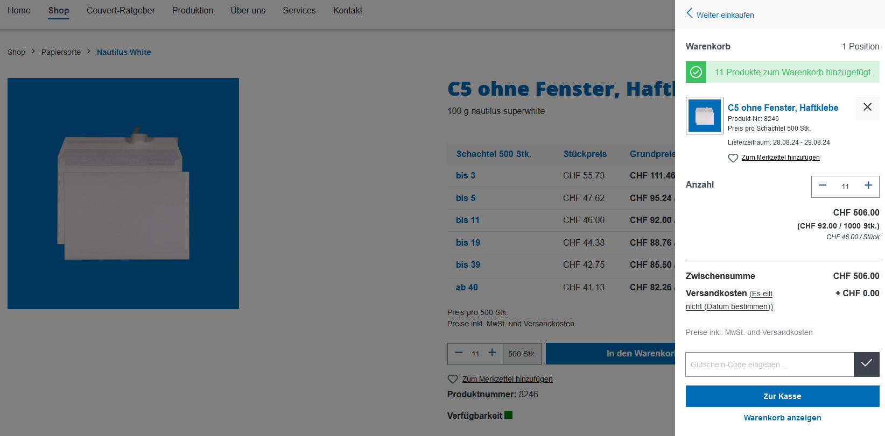Open Services in the navigation

click(299, 11)
